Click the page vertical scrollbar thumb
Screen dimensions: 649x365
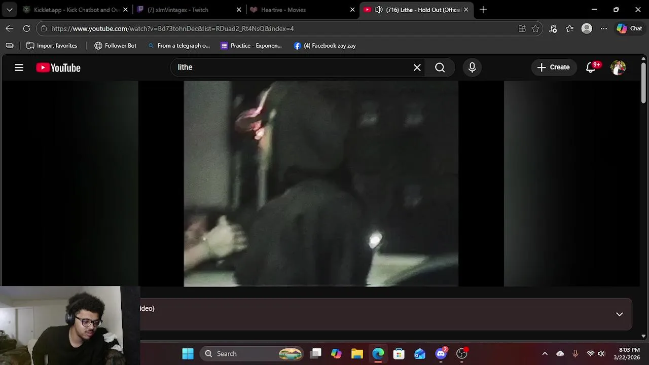[643, 82]
